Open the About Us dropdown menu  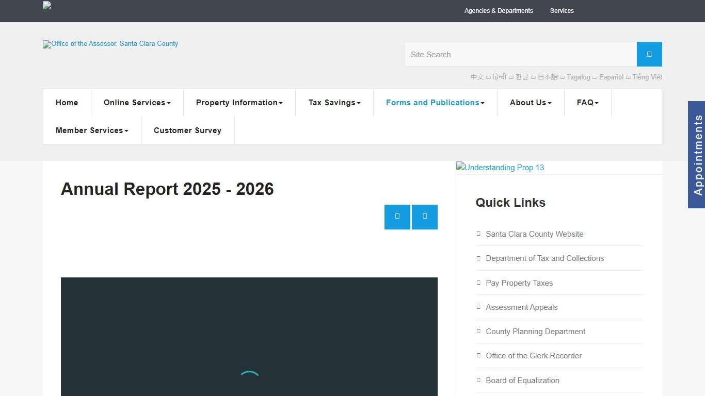coord(530,102)
